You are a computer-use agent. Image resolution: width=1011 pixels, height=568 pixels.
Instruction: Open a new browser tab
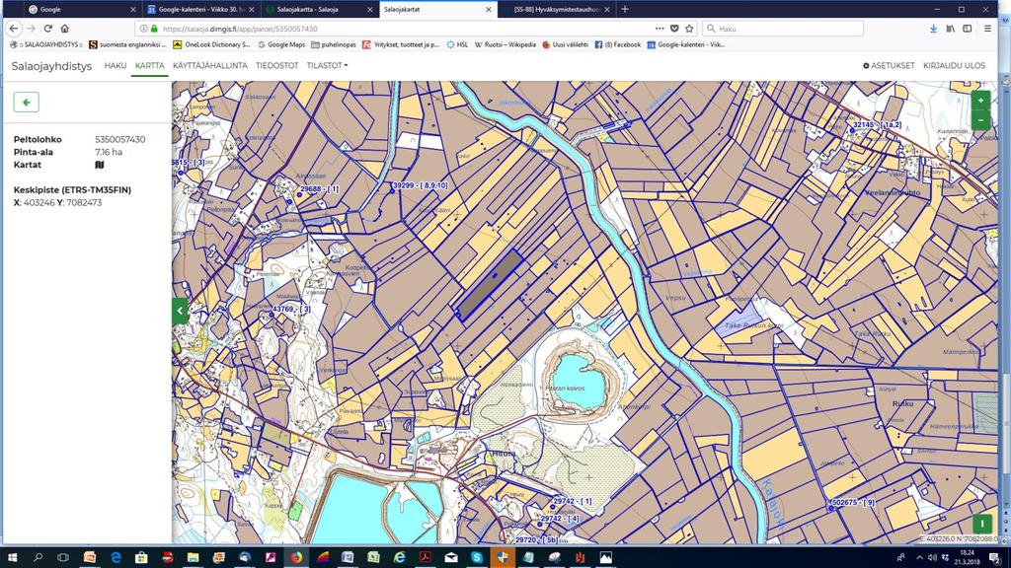tap(625, 9)
